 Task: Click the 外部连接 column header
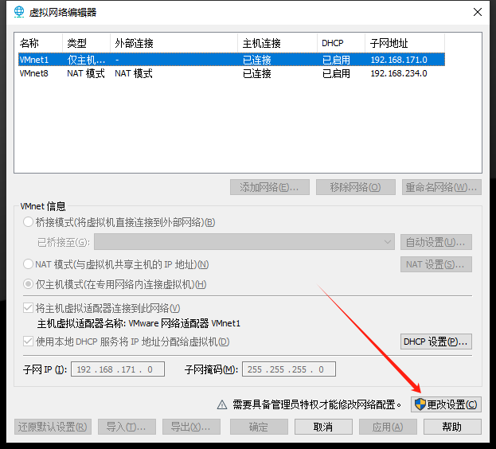click(174, 43)
